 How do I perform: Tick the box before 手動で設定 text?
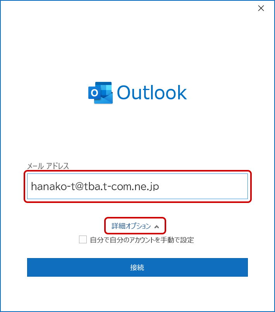click(83, 239)
